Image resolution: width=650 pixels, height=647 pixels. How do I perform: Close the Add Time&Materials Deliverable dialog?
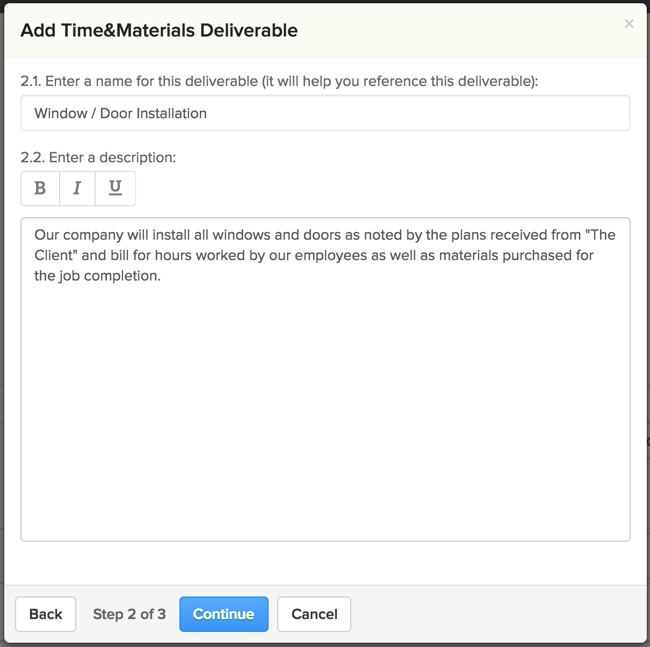click(x=629, y=24)
